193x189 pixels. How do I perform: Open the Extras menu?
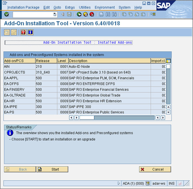point(70,7)
